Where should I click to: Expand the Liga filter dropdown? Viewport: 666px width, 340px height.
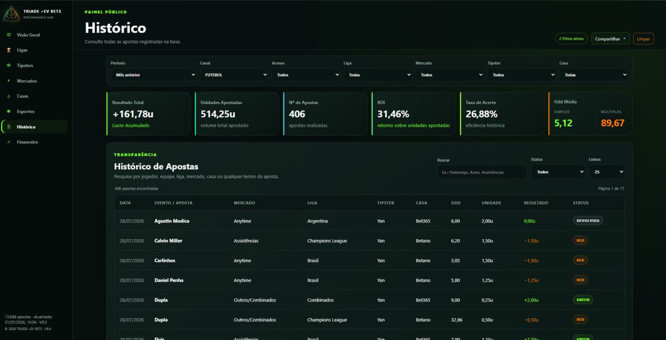[378, 75]
